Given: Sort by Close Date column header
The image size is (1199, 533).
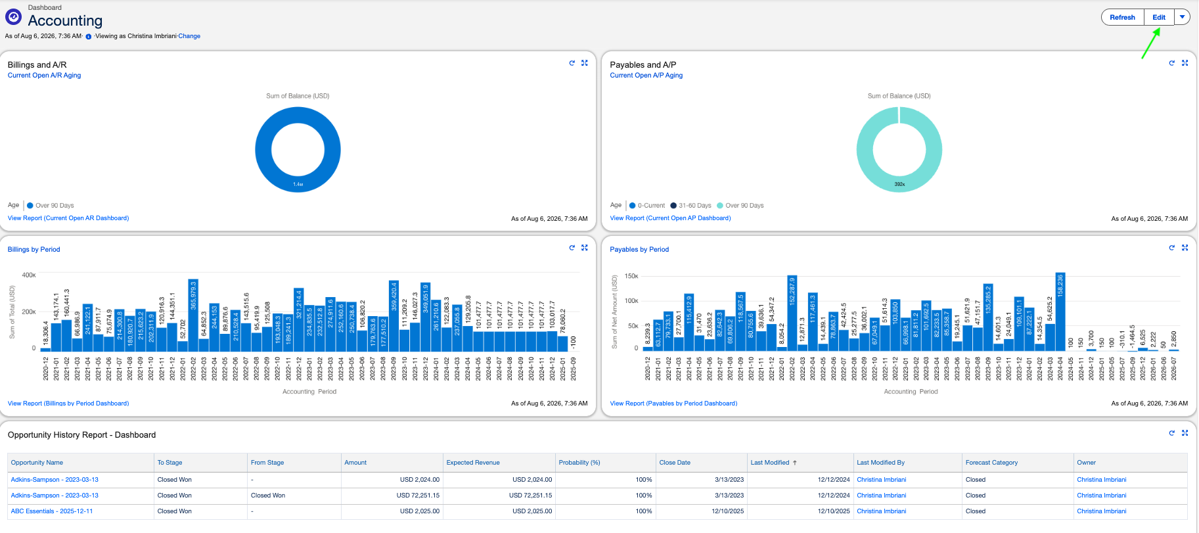Looking at the screenshot, I should tap(675, 463).
